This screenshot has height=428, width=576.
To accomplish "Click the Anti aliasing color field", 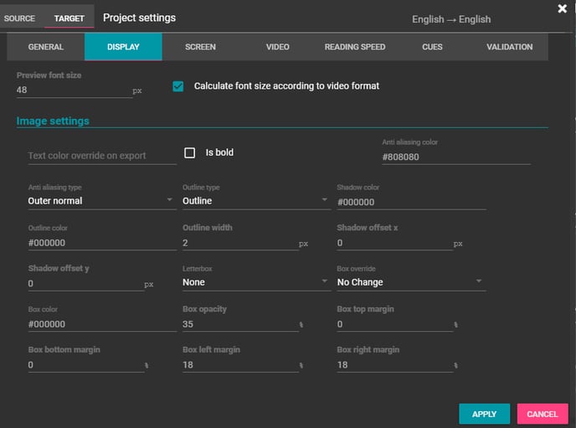I will [x=455, y=157].
